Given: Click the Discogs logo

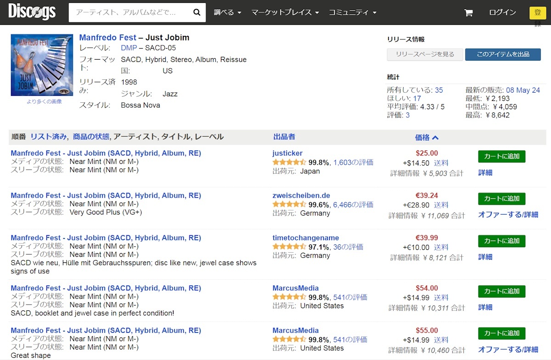Looking at the screenshot, I should pyautogui.click(x=32, y=12).
